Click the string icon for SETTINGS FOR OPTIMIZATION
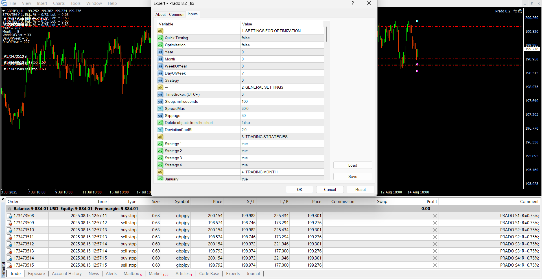Image resolution: width=542 pixels, height=279 pixels. [x=160, y=31]
